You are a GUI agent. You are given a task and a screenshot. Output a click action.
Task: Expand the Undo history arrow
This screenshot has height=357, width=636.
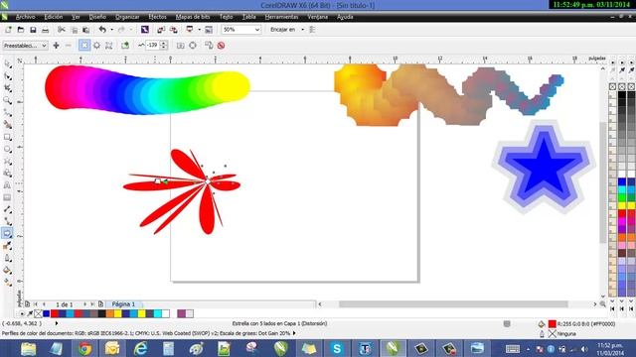[111, 30]
